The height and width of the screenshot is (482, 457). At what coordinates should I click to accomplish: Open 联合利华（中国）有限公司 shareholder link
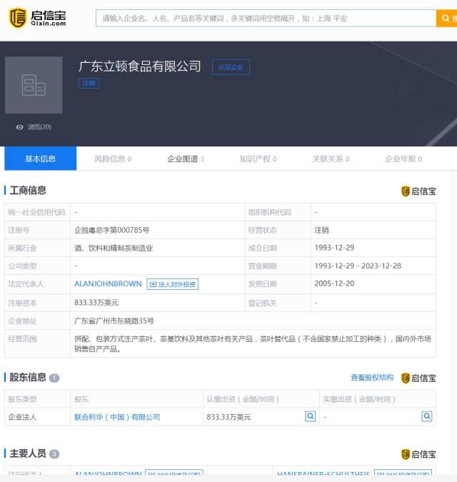point(117,417)
